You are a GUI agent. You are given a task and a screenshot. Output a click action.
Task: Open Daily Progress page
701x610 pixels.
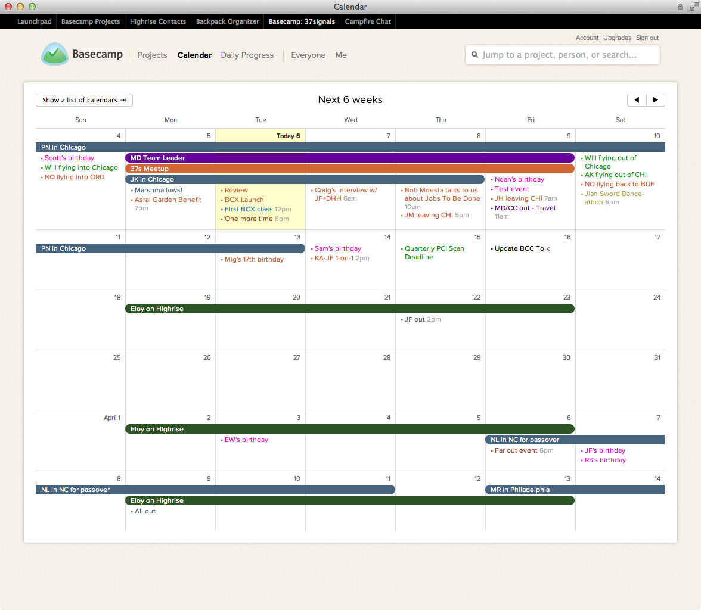[247, 55]
